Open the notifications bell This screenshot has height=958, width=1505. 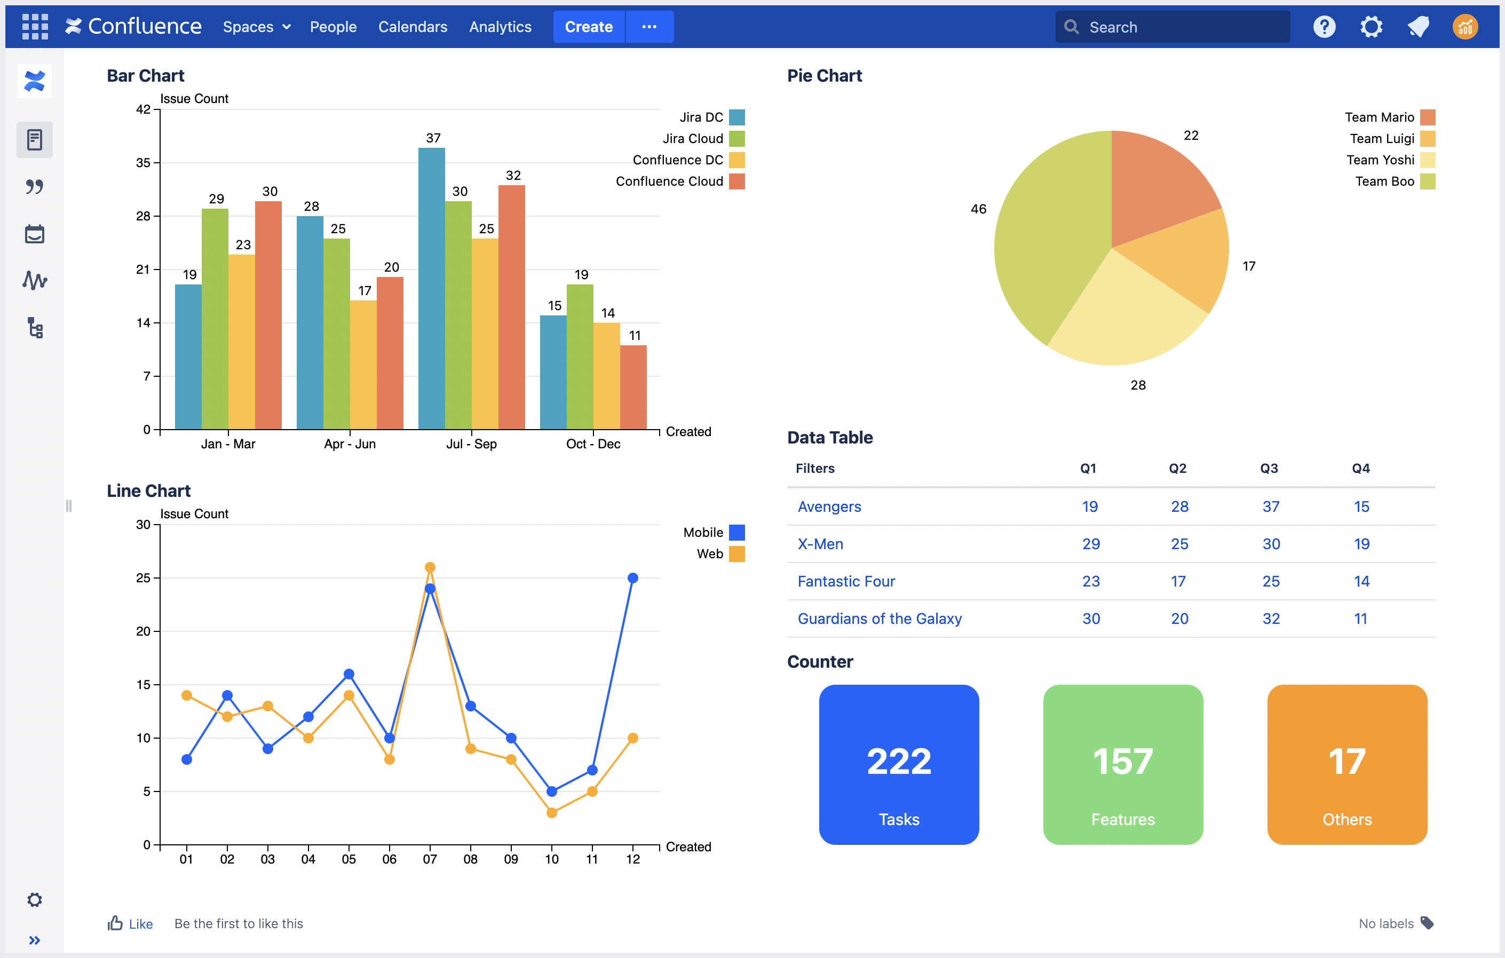(x=1418, y=26)
